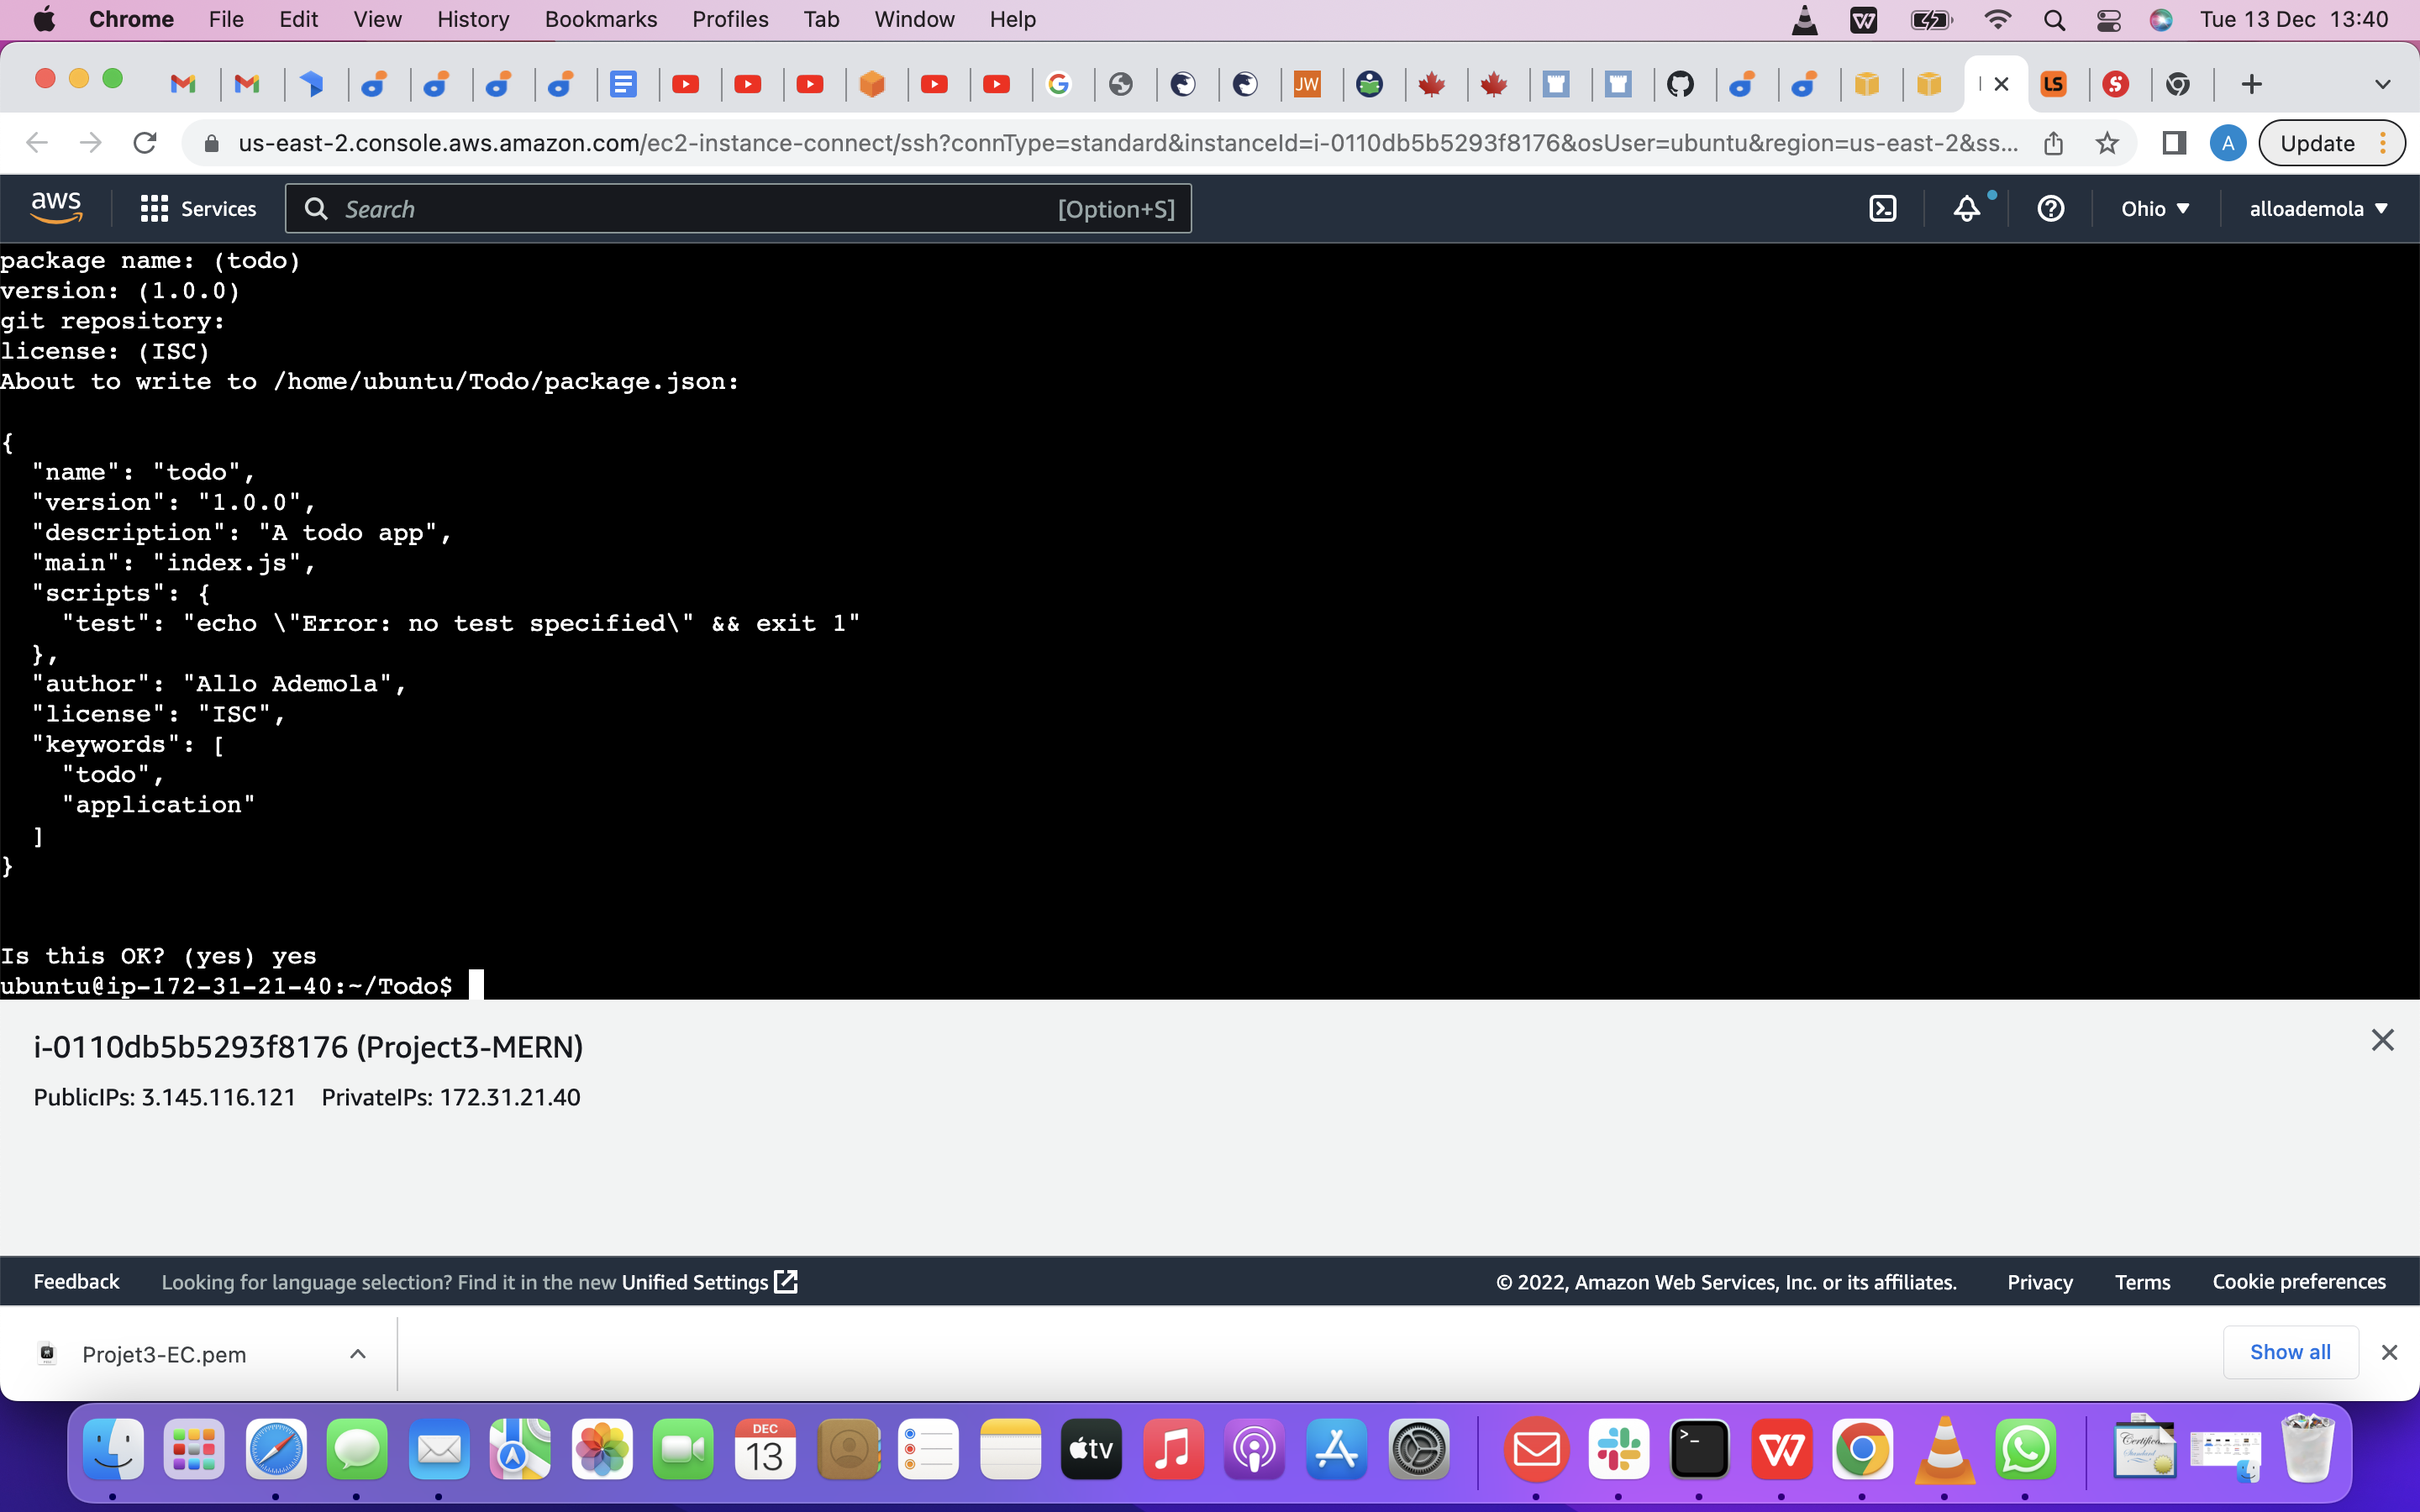Open the CloudShell terminal icon
2420x1512 pixels.
1884,208
